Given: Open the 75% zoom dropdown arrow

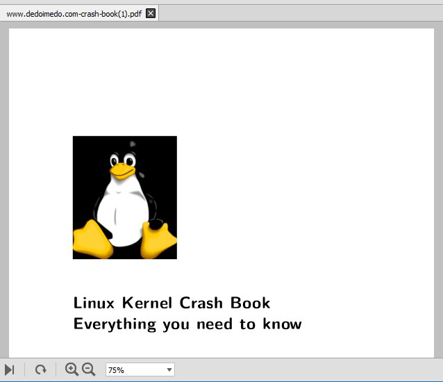Looking at the screenshot, I should click(169, 369).
